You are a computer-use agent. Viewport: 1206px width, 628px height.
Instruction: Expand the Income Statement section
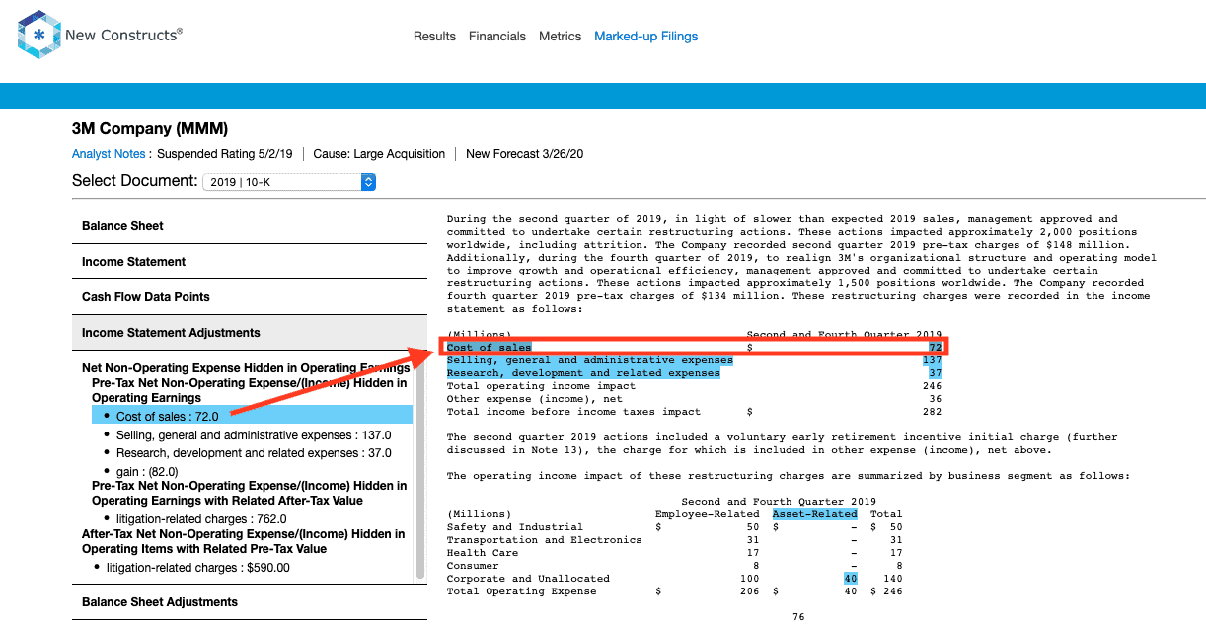[250, 262]
